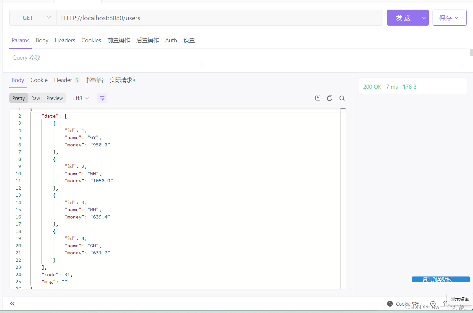
Task: Click the Query 参数 label
Action: [x=26, y=58]
